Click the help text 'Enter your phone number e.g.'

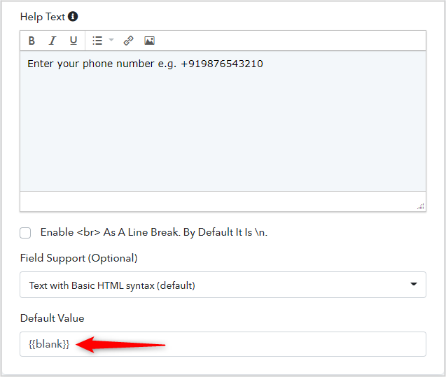(x=102, y=64)
